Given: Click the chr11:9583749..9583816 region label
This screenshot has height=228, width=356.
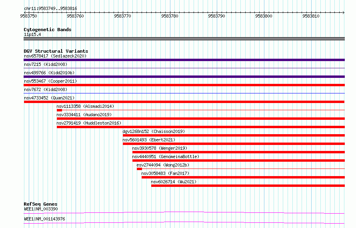Looking at the screenshot, I should 50,8.
